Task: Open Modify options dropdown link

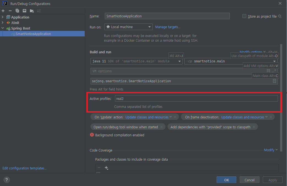Action: (x=252, y=52)
